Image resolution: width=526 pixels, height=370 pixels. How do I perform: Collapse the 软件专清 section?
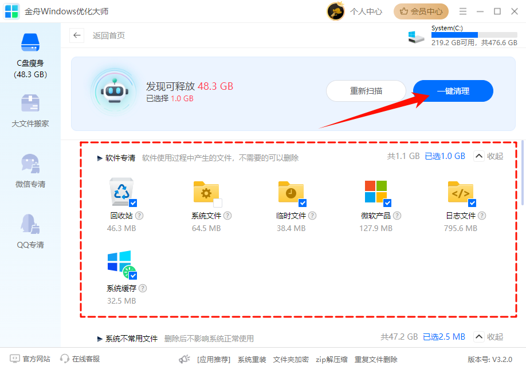(x=488, y=156)
